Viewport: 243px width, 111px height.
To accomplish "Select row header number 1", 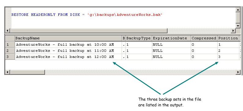I will tap(10, 45).
